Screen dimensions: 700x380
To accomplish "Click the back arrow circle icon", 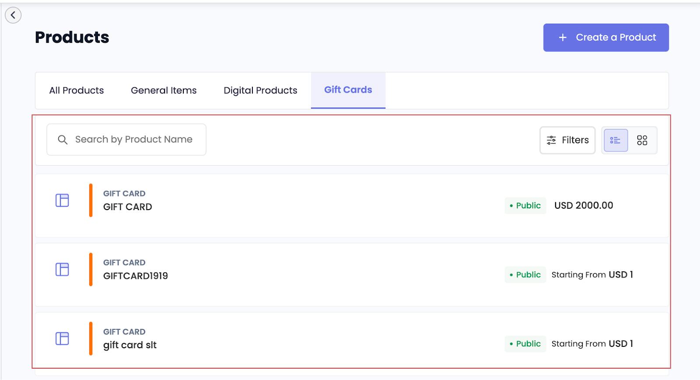I will pos(13,15).
